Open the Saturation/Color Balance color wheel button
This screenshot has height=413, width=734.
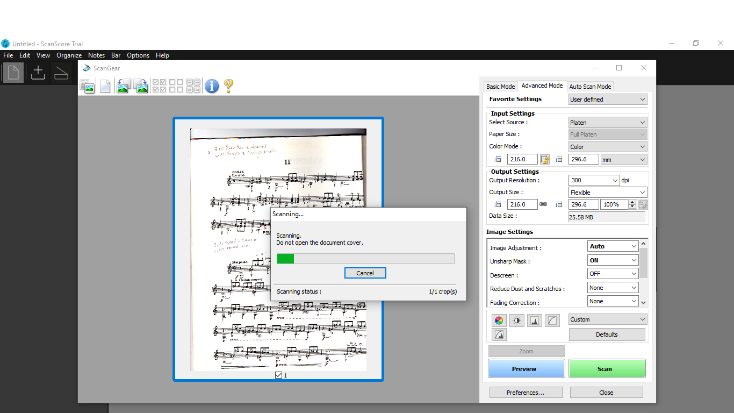pyautogui.click(x=499, y=321)
